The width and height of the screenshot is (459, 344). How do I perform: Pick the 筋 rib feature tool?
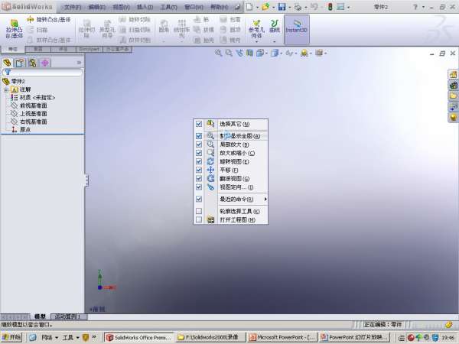click(x=202, y=20)
